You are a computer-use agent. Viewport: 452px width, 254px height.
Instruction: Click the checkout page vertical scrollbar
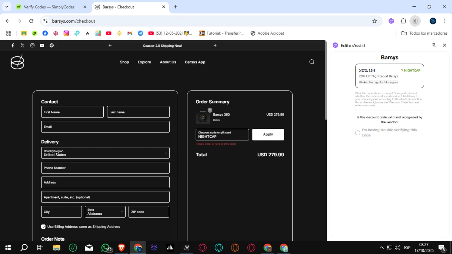coord(326,80)
